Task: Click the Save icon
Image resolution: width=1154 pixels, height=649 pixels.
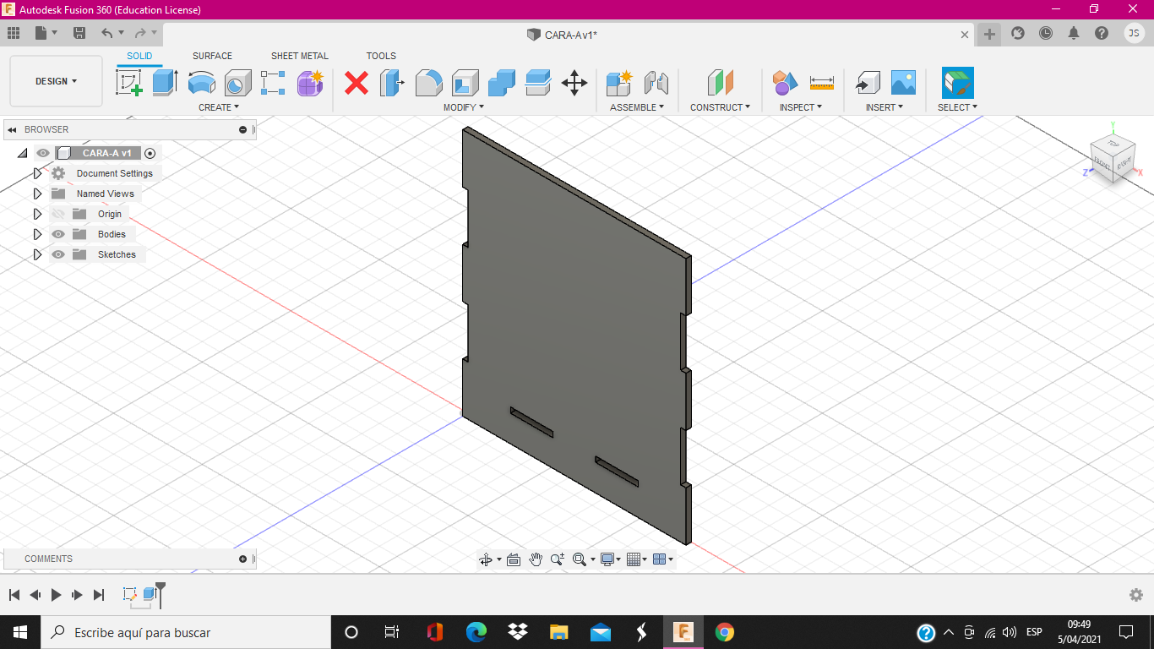Action: point(79,33)
